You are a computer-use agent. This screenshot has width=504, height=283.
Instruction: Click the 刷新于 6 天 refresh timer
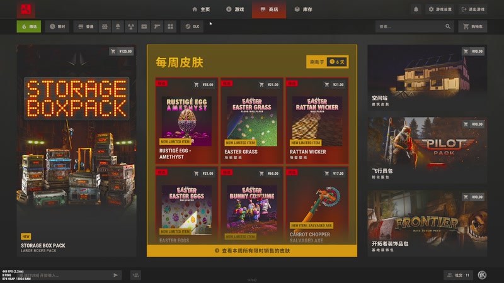(327, 62)
